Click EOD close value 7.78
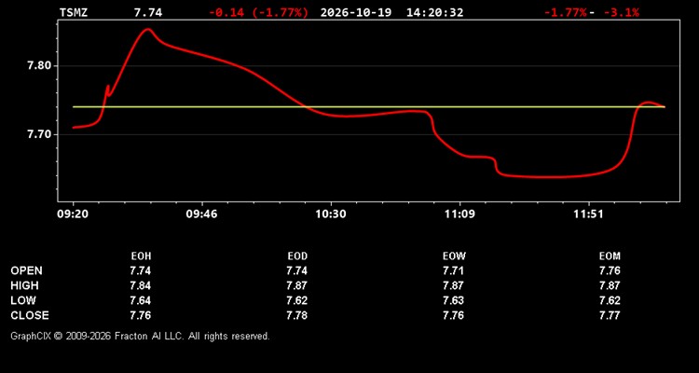 [x=297, y=315]
